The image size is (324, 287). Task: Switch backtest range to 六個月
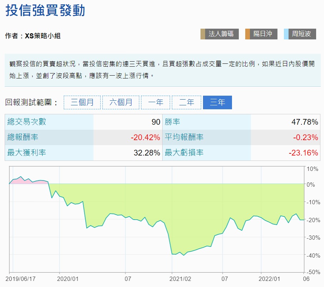pyautogui.click(x=121, y=102)
